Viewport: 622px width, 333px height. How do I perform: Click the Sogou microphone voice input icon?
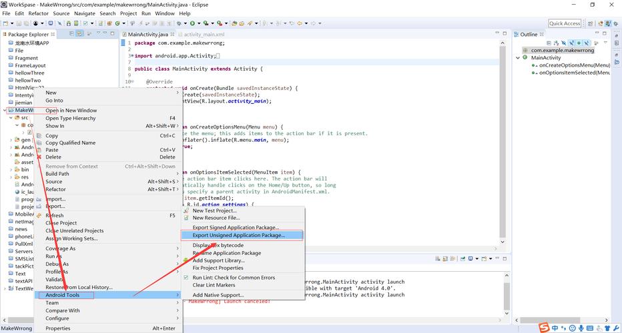pos(581,328)
